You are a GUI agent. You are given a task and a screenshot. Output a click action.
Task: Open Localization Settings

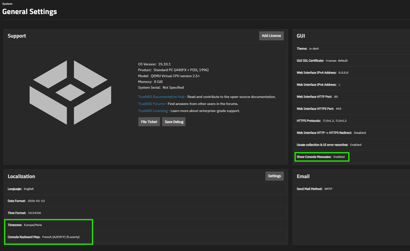click(274, 176)
